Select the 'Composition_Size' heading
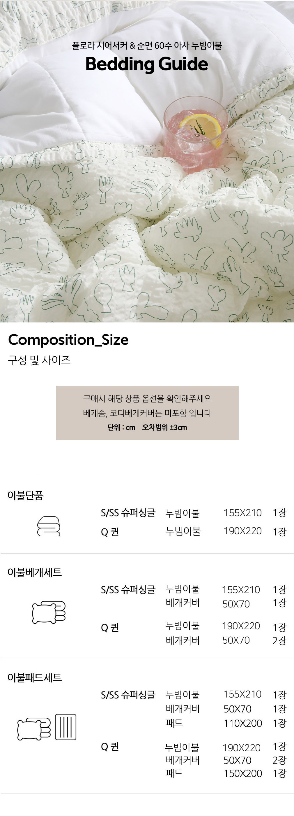The height and width of the screenshot is (816, 294). [68, 340]
